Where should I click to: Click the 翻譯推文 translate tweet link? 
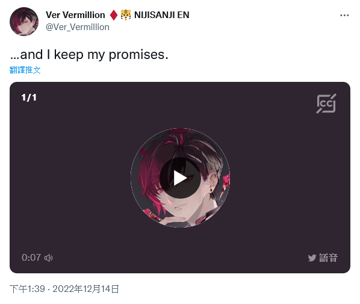tap(25, 70)
